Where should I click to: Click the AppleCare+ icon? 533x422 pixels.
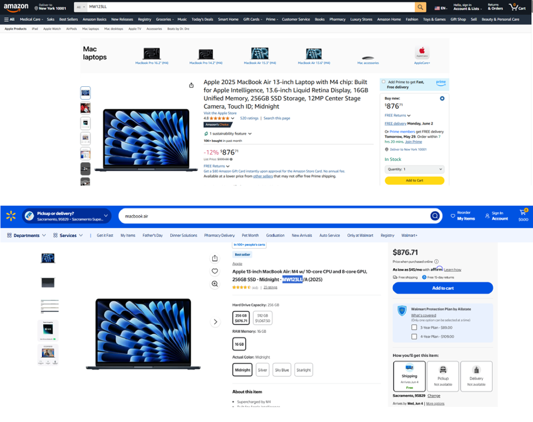[422, 53]
